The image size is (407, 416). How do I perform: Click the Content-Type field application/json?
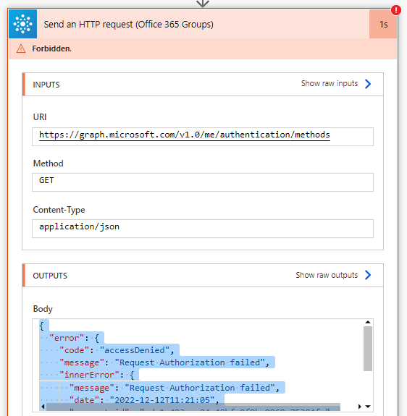(203, 229)
